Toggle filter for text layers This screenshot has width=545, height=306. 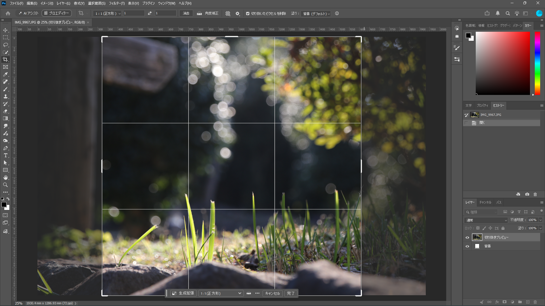click(x=519, y=212)
